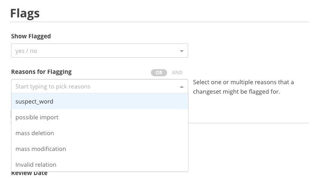Screen dimensions: 309x179
Task: Select the suspect_word reason
Action: pos(100,101)
